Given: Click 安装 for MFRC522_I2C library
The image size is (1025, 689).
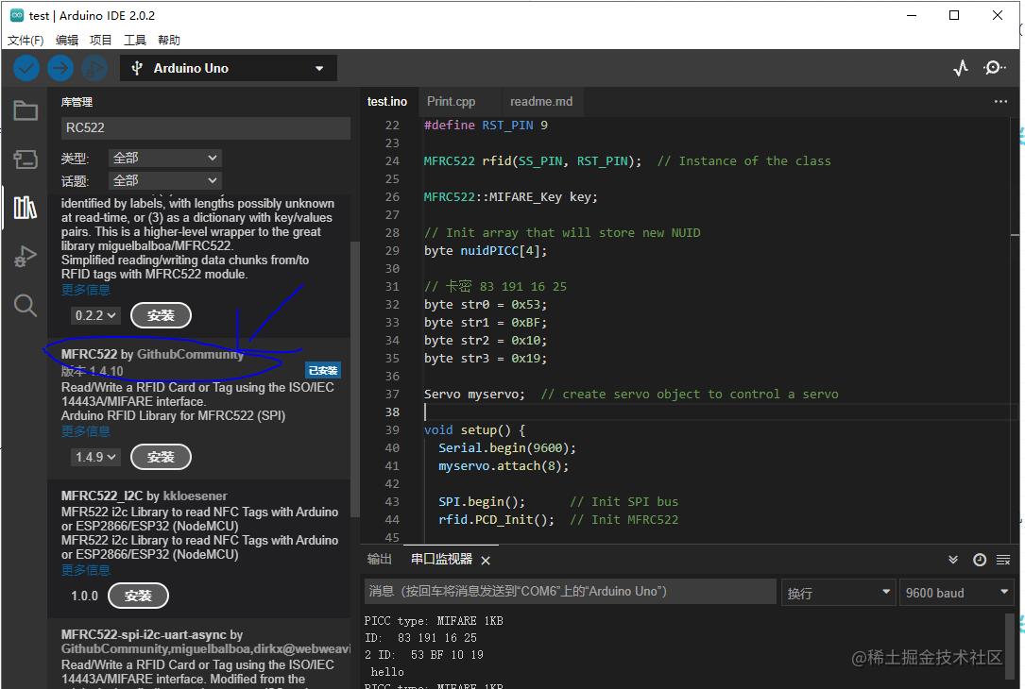Looking at the screenshot, I should pos(138,596).
